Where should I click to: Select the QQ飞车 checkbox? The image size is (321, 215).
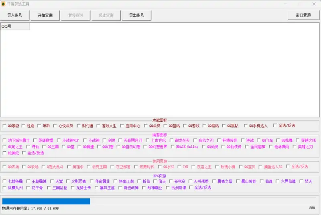click(x=258, y=140)
